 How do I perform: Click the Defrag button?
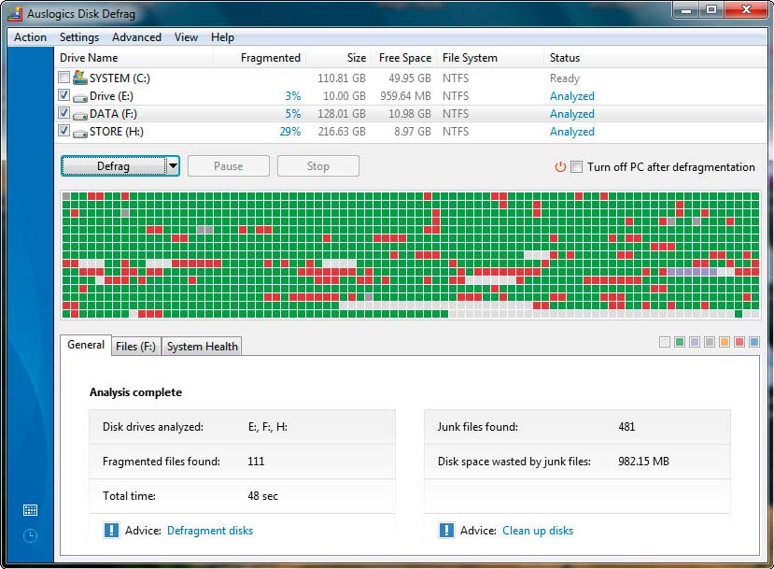coord(114,166)
